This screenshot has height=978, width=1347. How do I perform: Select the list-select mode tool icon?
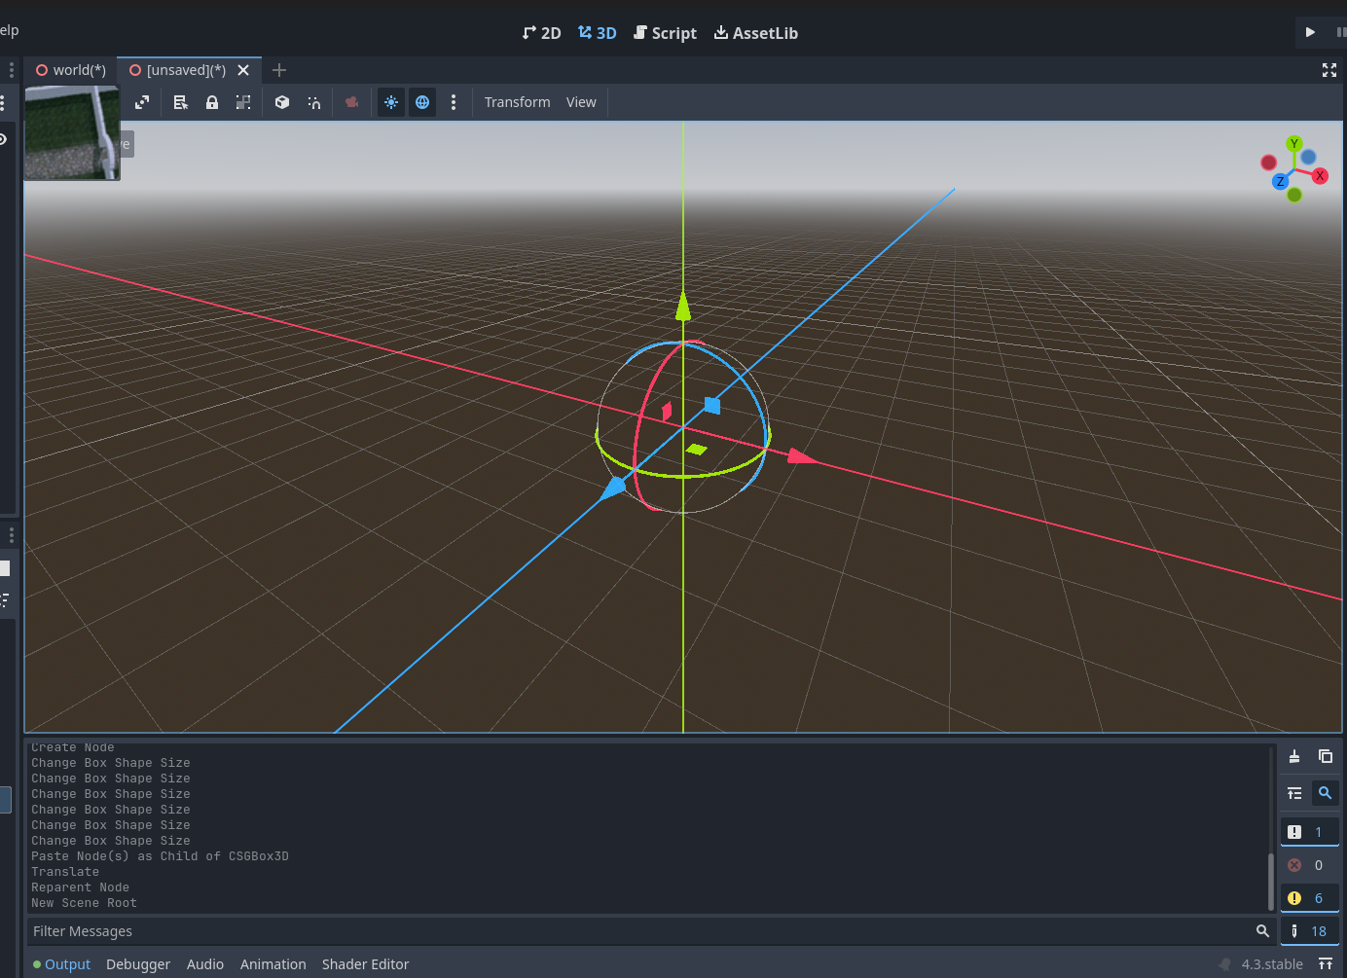[x=180, y=102]
